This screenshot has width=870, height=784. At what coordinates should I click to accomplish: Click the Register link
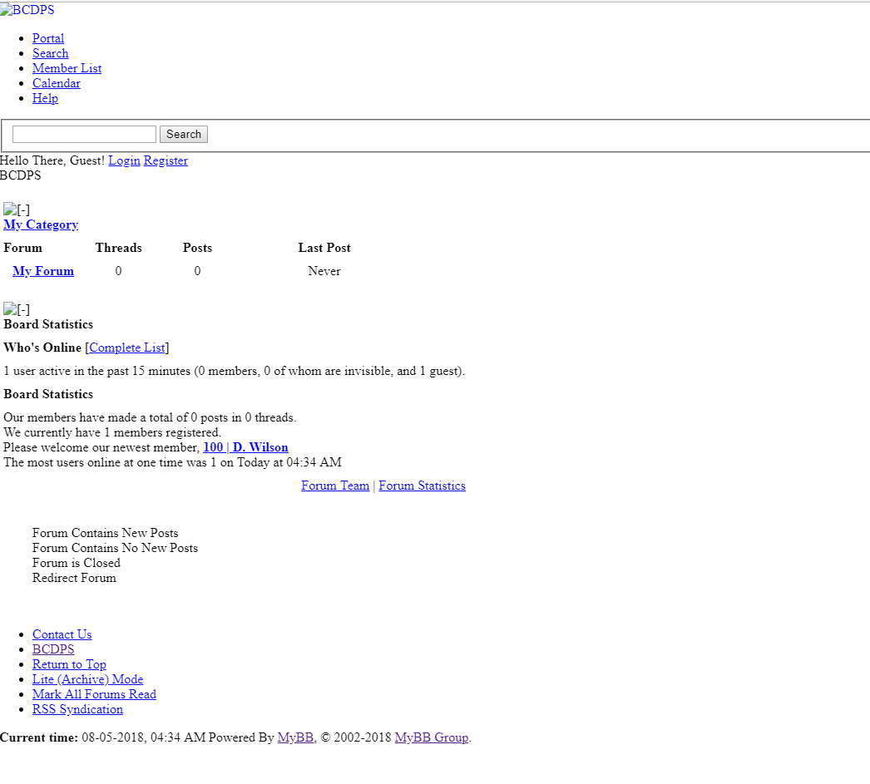[x=166, y=160]
